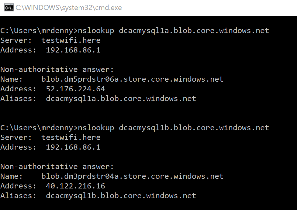
Task: Click the first Non-authoritative answer line
Action: pyautogui.click(x=57, y=69)
